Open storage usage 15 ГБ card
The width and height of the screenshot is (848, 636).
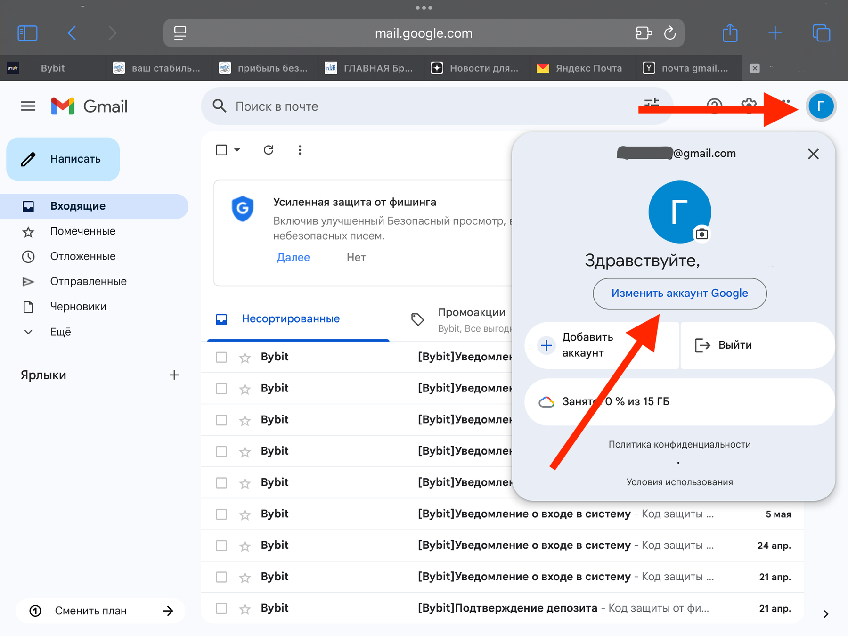click(x=679, y=402)
